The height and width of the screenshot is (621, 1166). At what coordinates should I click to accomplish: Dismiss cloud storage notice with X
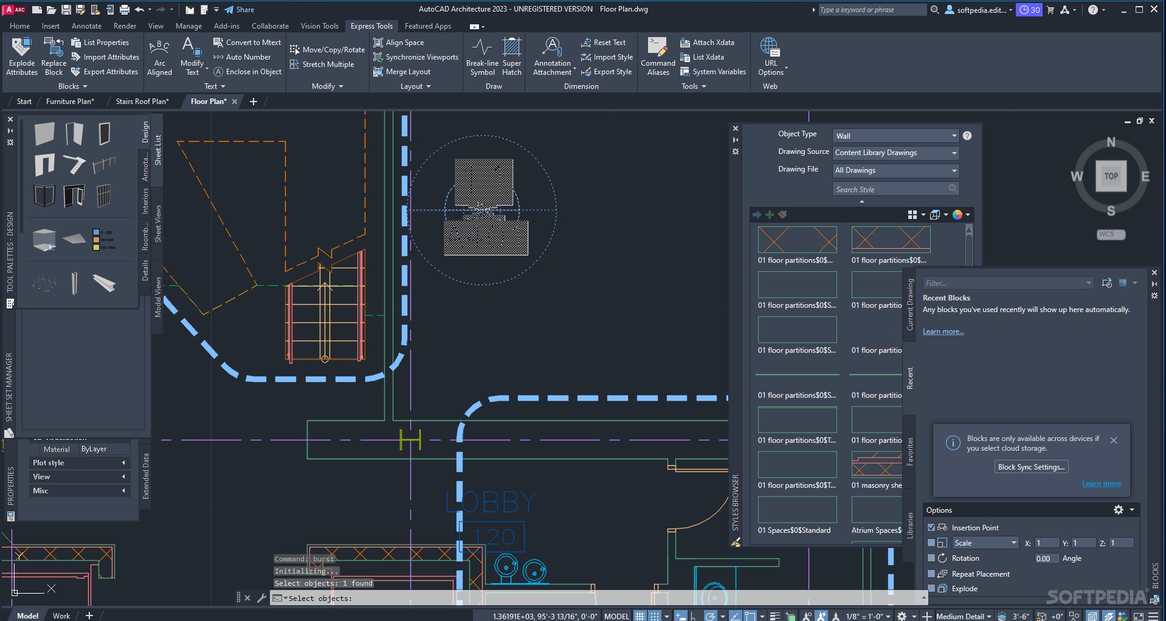click(x=1113, y=440)
